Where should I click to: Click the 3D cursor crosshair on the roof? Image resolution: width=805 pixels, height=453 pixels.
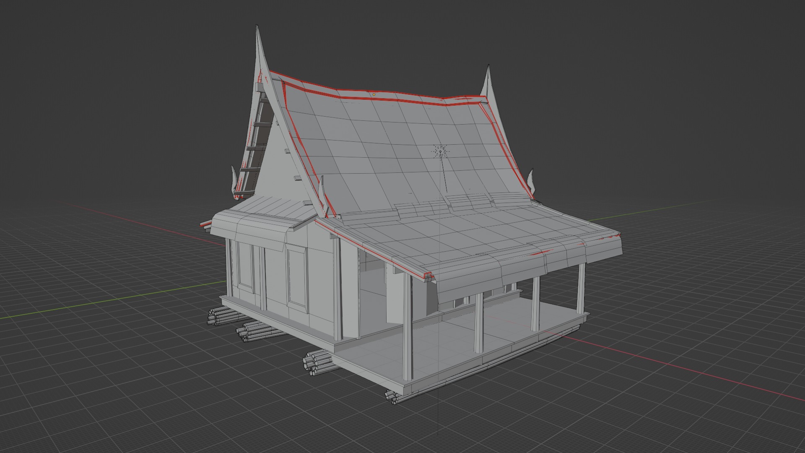click(440, 151)
